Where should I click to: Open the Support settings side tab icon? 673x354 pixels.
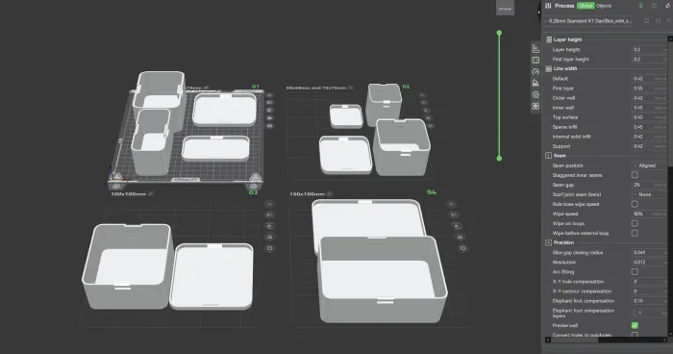click(536, 83)
